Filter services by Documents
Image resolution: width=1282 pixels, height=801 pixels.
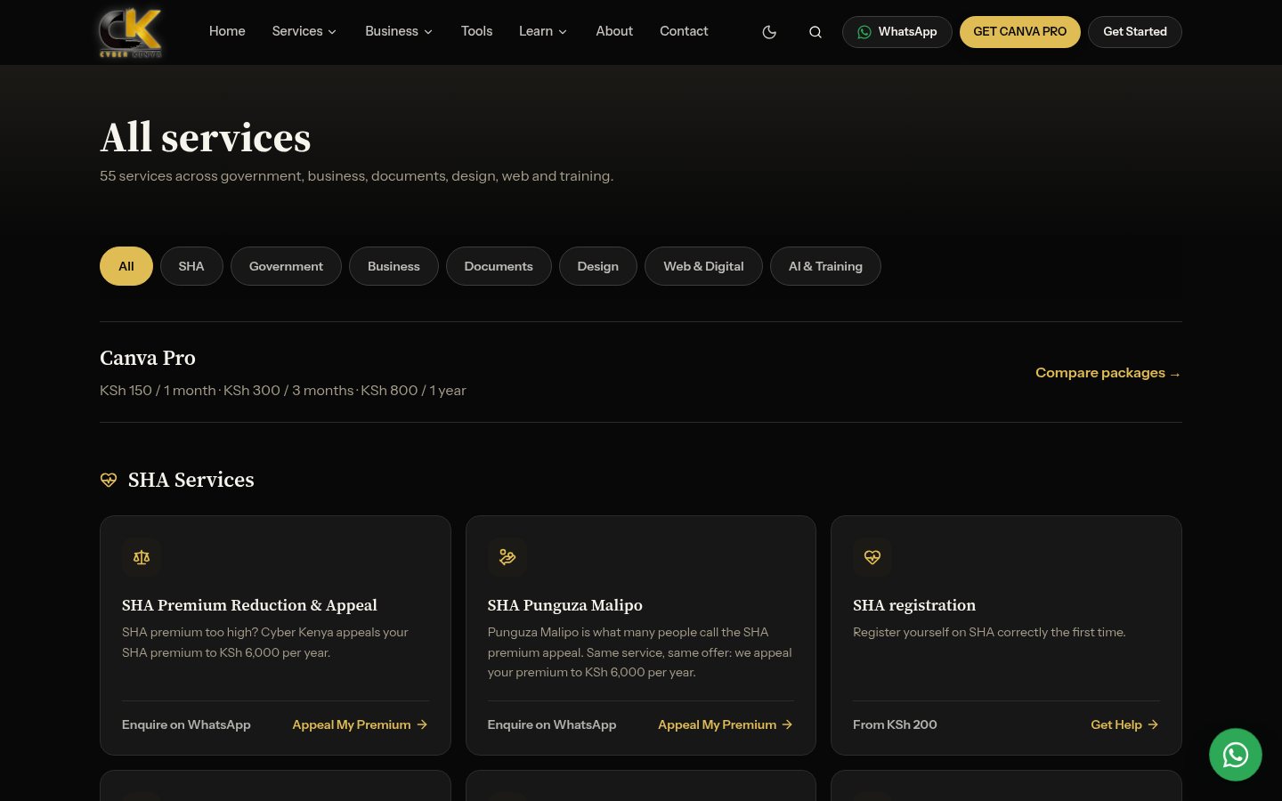pos(499,266)
